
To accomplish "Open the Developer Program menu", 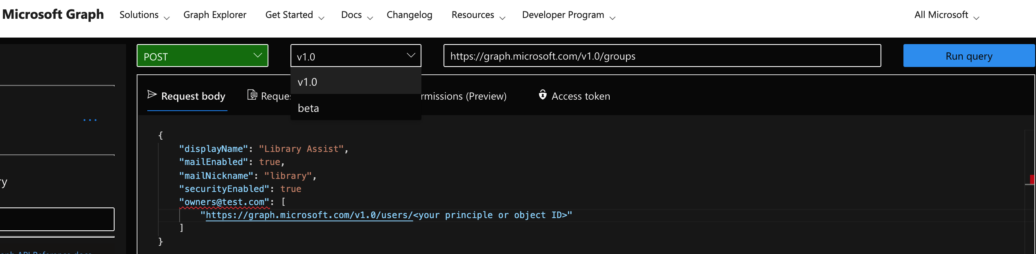I will click(568, 15).
